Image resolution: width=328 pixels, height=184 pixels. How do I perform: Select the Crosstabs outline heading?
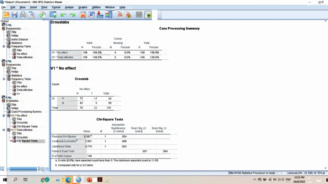click(x=12, y=101)
